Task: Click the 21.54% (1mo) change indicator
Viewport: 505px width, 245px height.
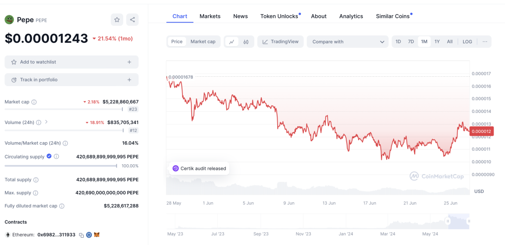Action: 112,38
